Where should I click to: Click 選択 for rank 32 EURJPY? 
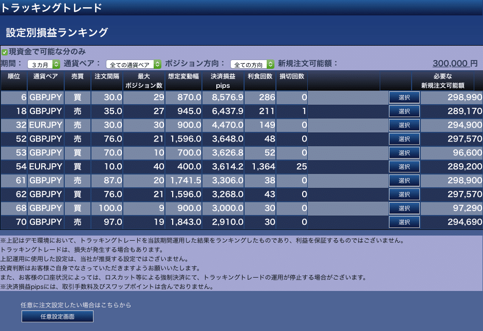pyautogui.click(x=404, y=125)
